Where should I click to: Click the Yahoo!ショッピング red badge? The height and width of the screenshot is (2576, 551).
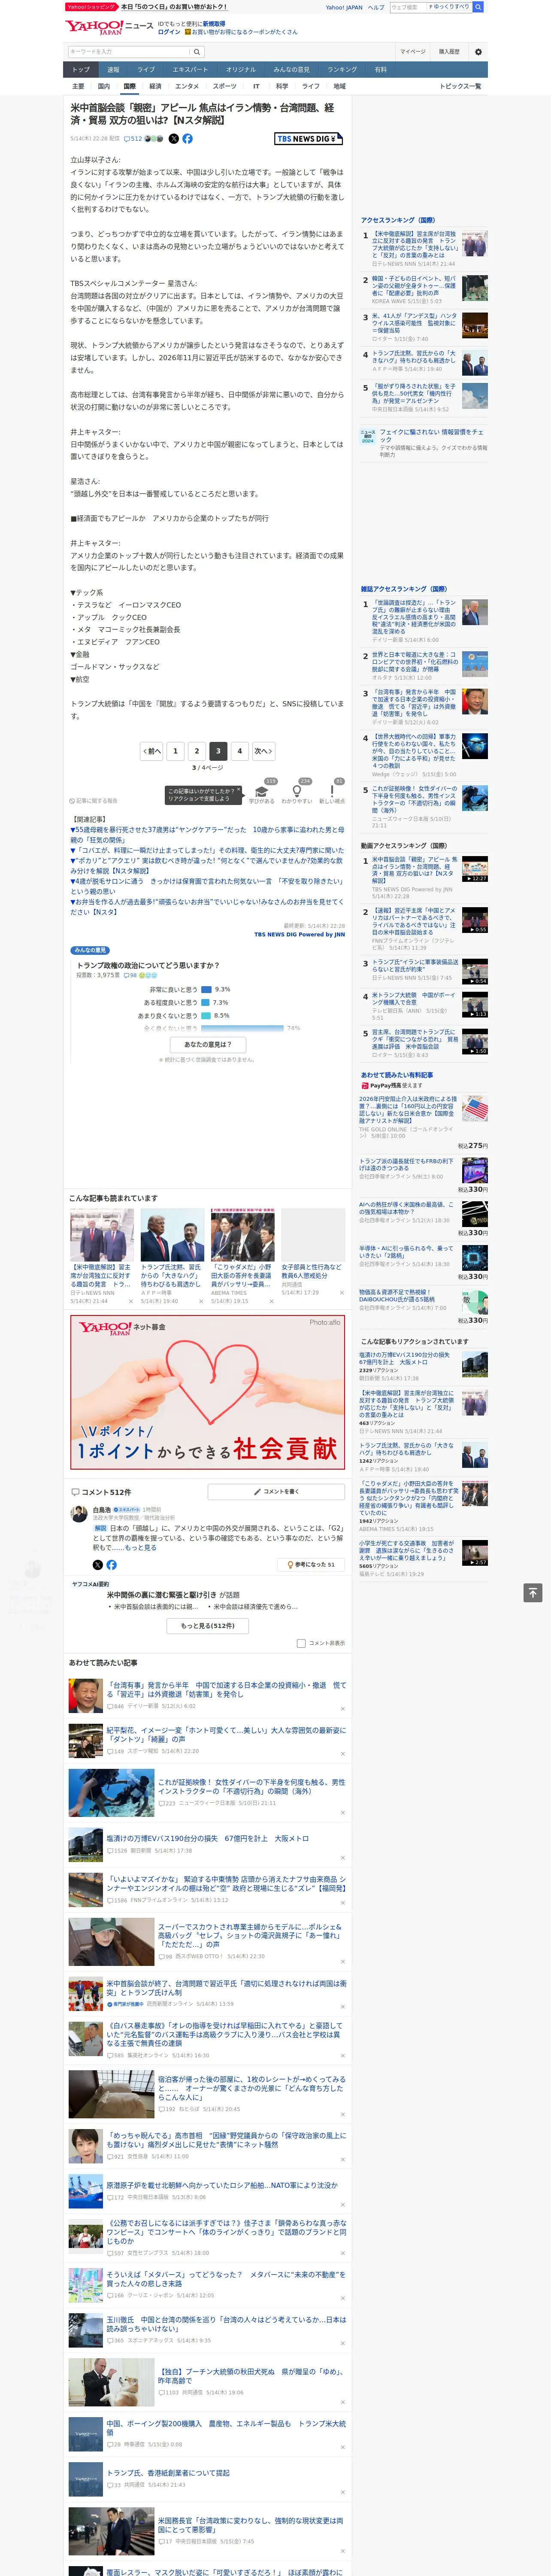91,7
